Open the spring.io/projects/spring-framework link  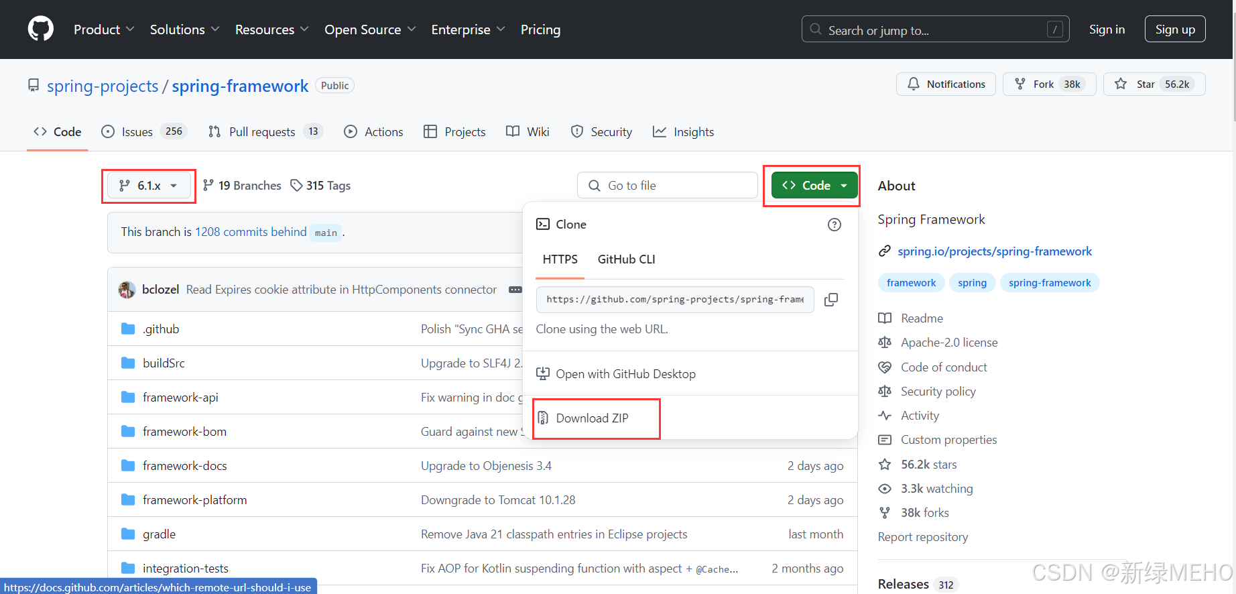click(x=995, y=251)
